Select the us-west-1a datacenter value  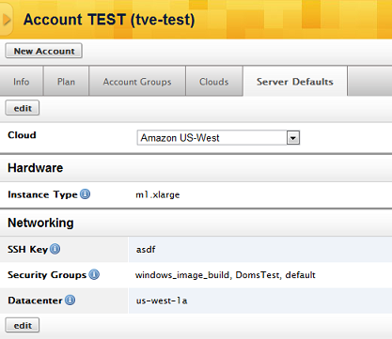click(162, 300)
